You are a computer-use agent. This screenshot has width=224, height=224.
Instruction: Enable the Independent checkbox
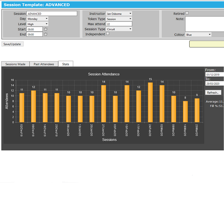click(108, 34)
